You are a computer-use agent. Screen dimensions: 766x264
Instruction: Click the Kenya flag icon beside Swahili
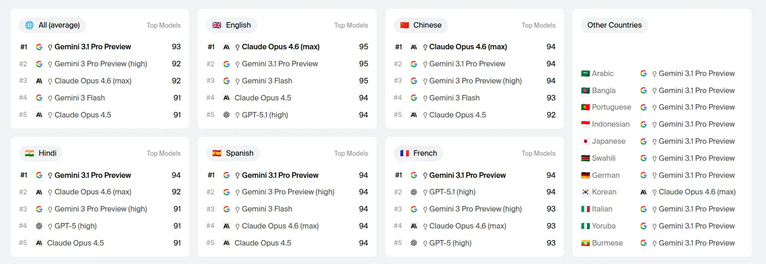click(x=586, y=158)
